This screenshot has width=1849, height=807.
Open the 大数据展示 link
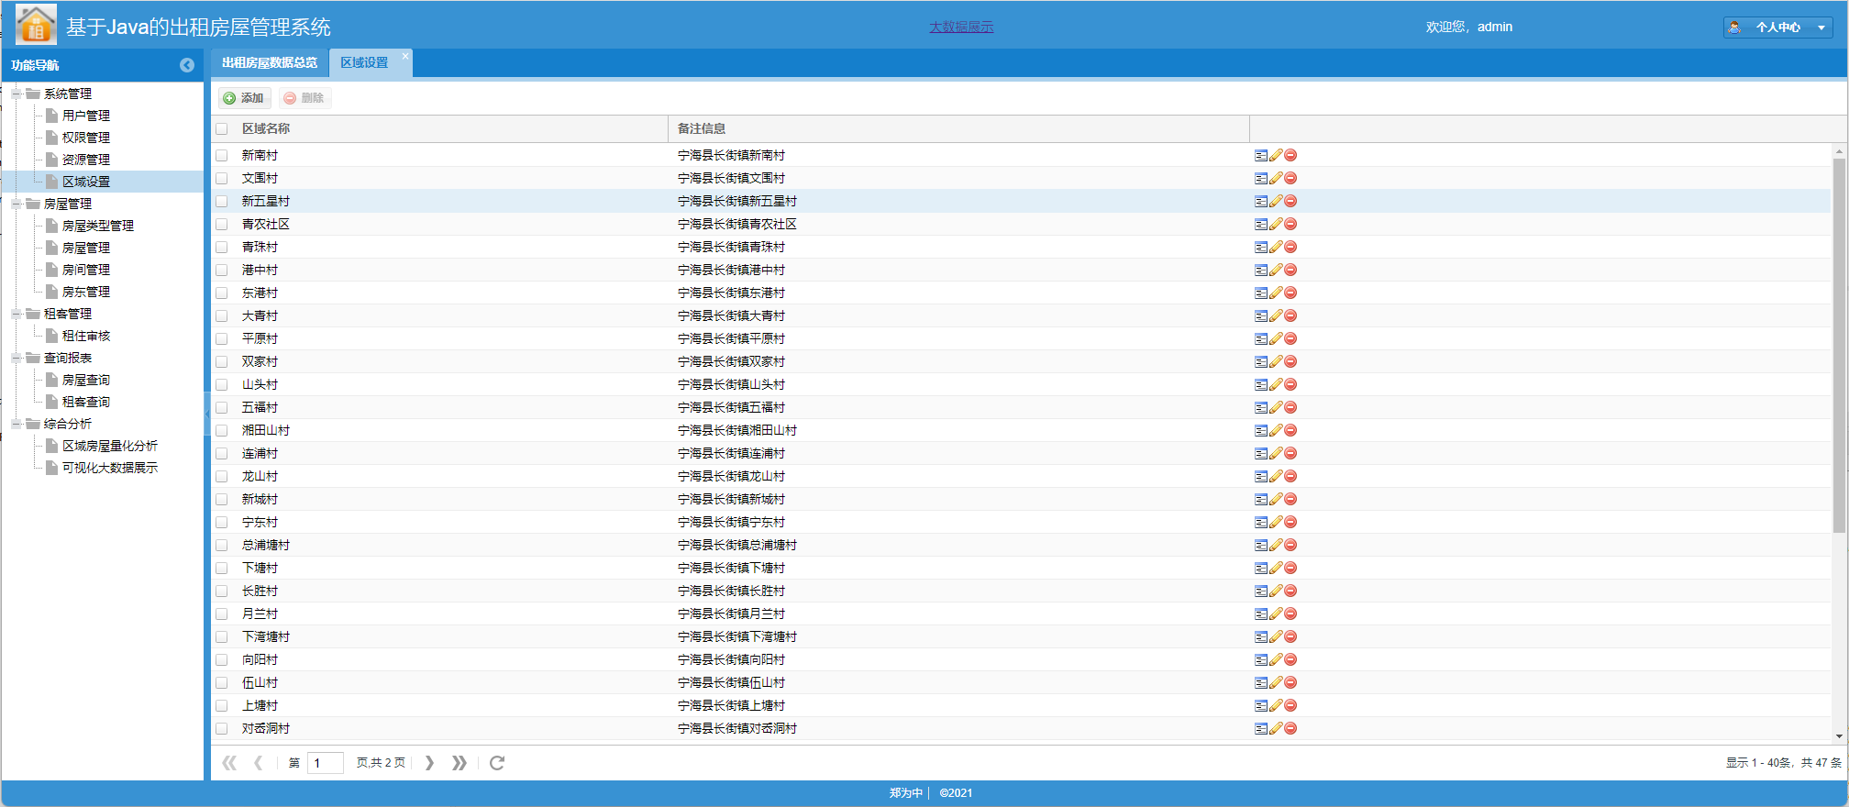pyautogui.click(x=961, y=28)
